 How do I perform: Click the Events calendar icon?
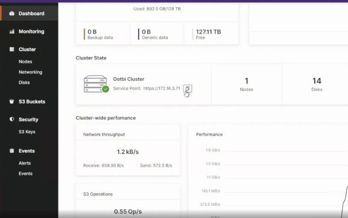point(12,151)
